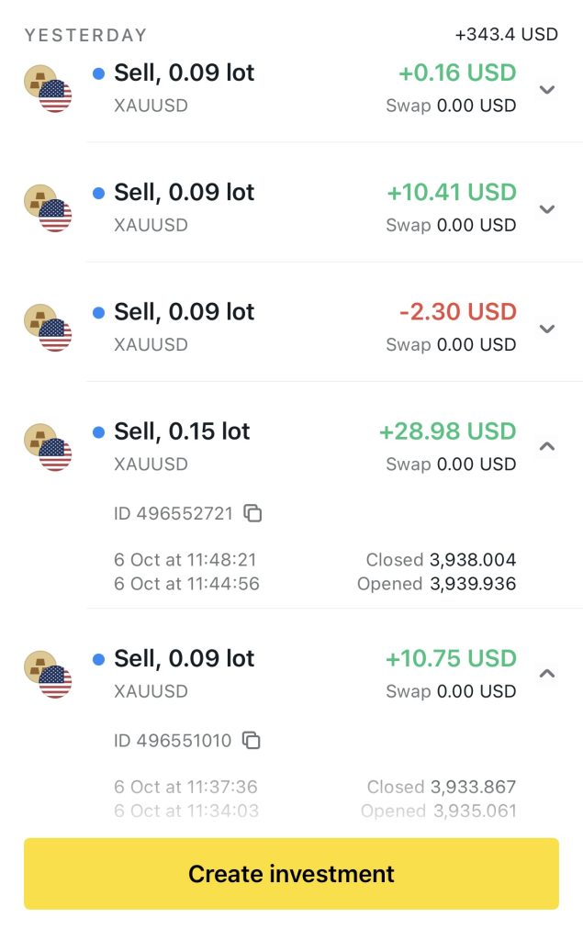583x940 pixels.
Task: Click the YESTERDAY section header
Action: point(85,36)
